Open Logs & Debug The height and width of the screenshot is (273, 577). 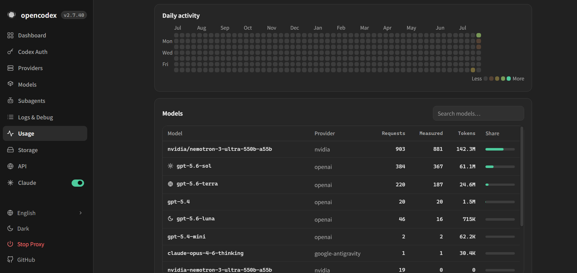[45, 117]
